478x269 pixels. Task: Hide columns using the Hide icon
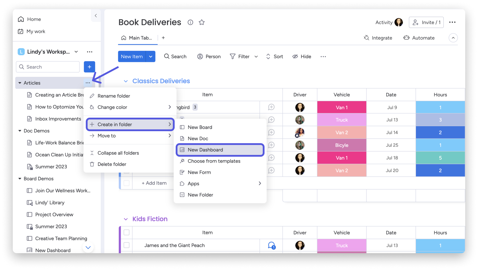click(x=302, y=56)
